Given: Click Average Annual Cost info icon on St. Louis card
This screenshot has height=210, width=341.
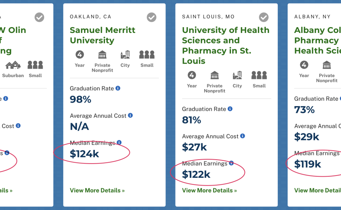Looking at the screenshot, I should click(243, 136).
